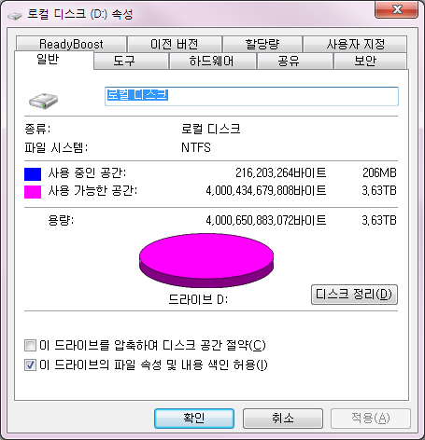Enable compress this drive checkbox
Image resolution: width=425 pixels, height=440 pixels.
point(30,345)
